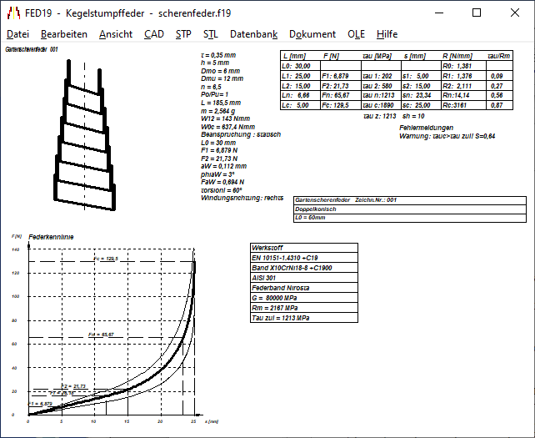Open the OLE menu

point(356,34)
